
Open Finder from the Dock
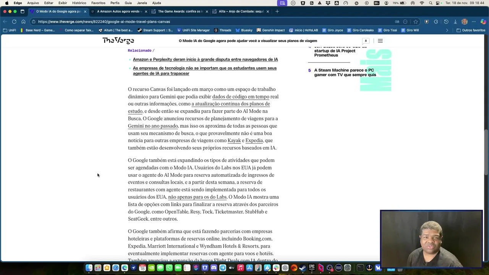89,268
